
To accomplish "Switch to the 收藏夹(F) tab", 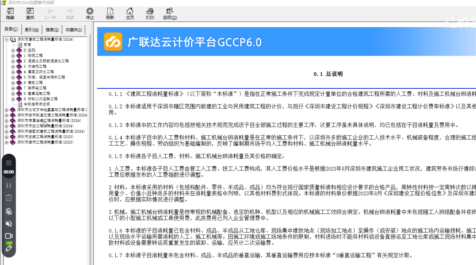I will coord(74,29).
